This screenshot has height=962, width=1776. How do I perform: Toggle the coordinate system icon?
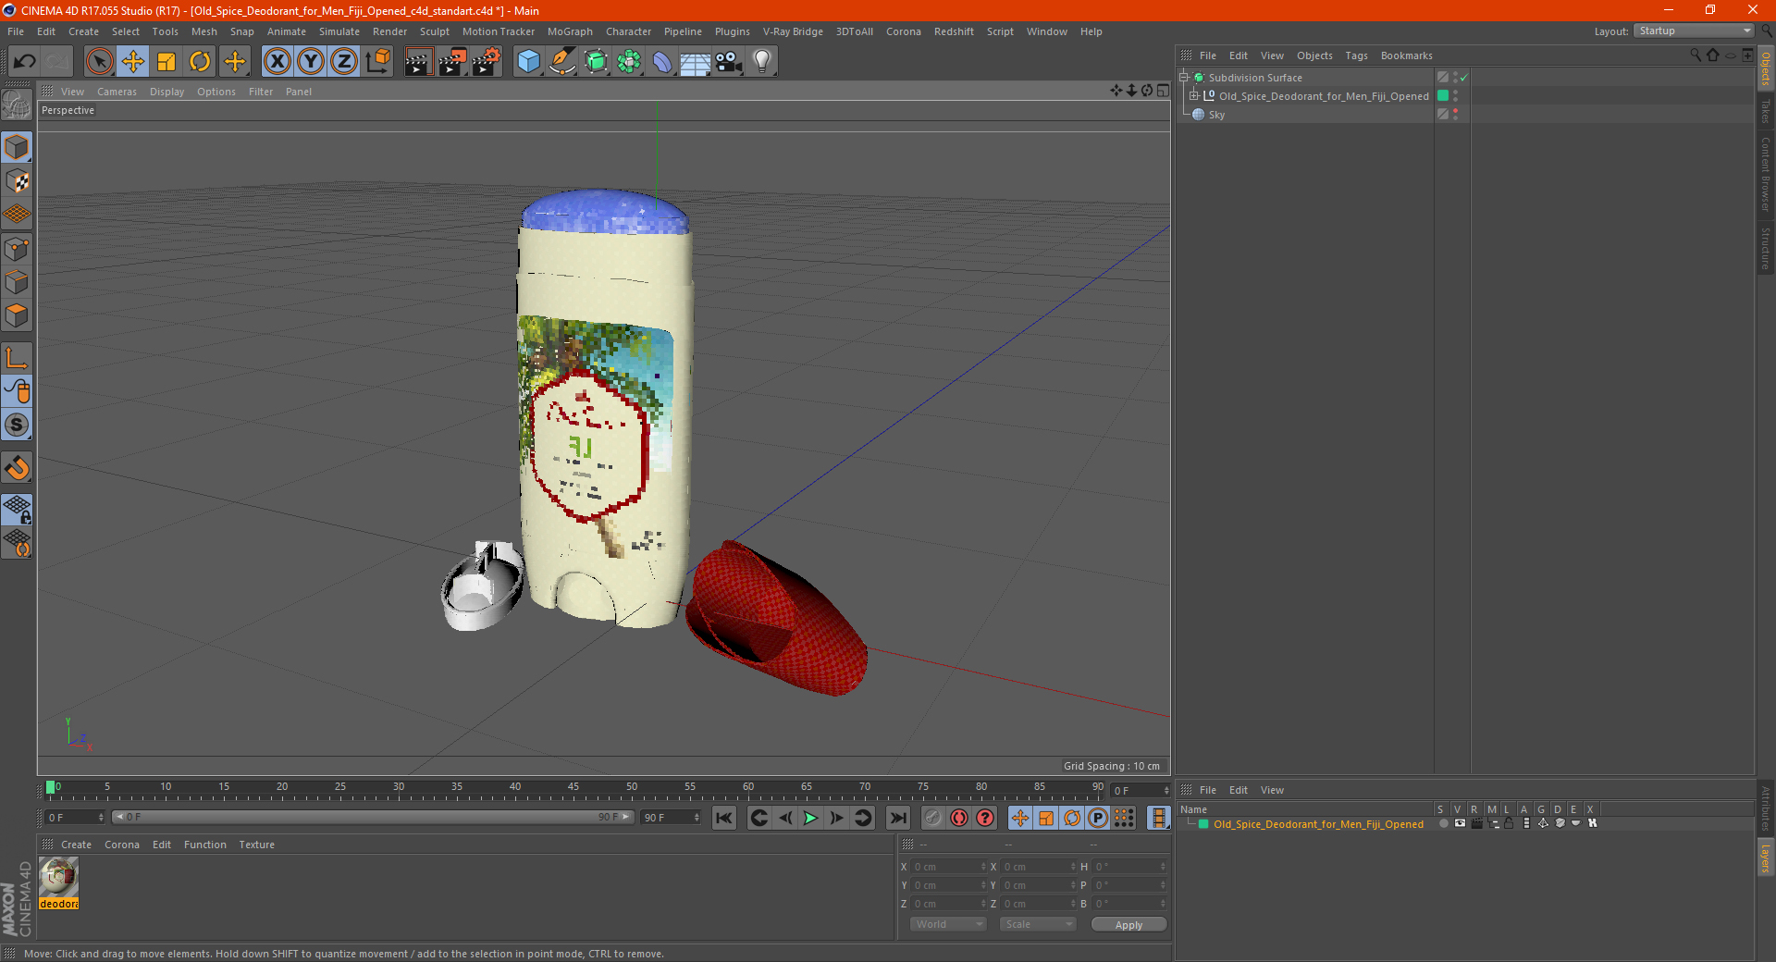point(377,62)
